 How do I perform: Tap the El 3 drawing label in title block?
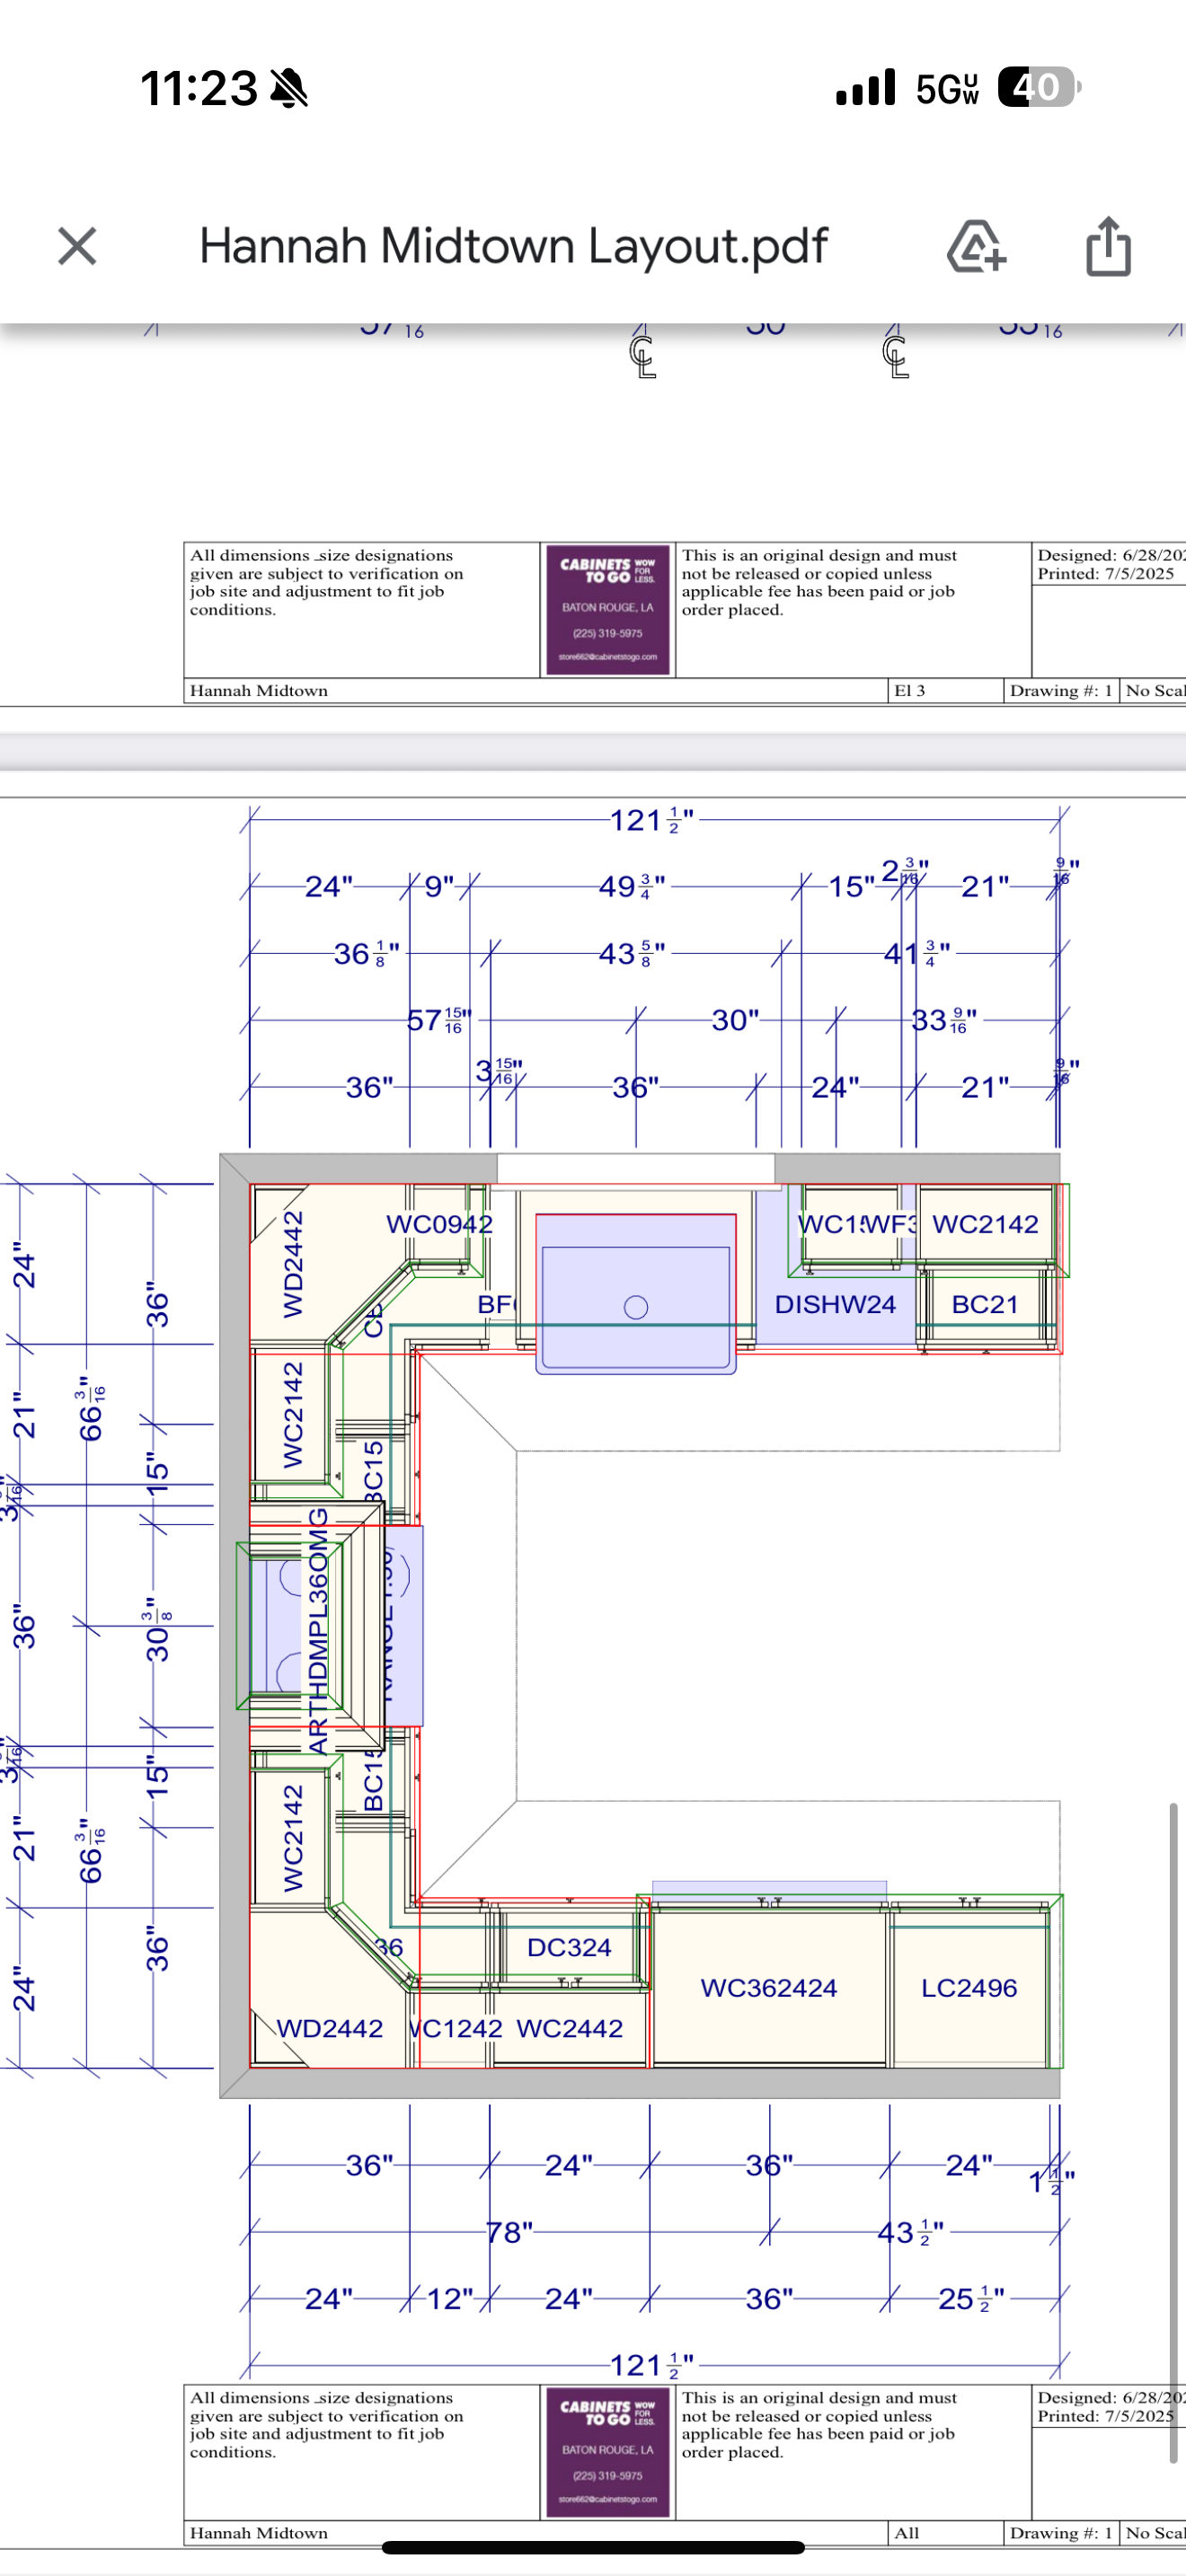click(x=909, y=690)
